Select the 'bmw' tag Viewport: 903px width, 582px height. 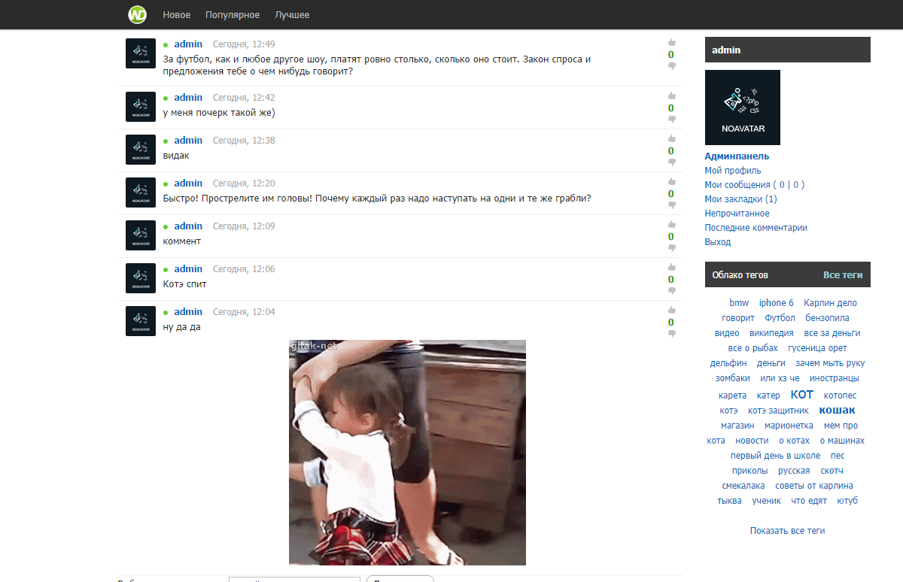(739, 303)
